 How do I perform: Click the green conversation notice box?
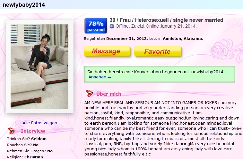[x=160, y=74]
